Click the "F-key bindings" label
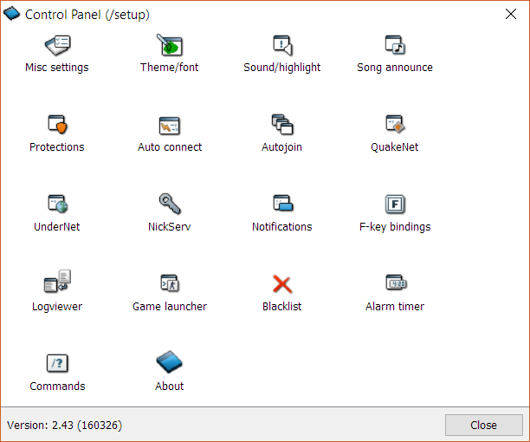This screenshot has height=442, width=530. (x=395, y=226)
